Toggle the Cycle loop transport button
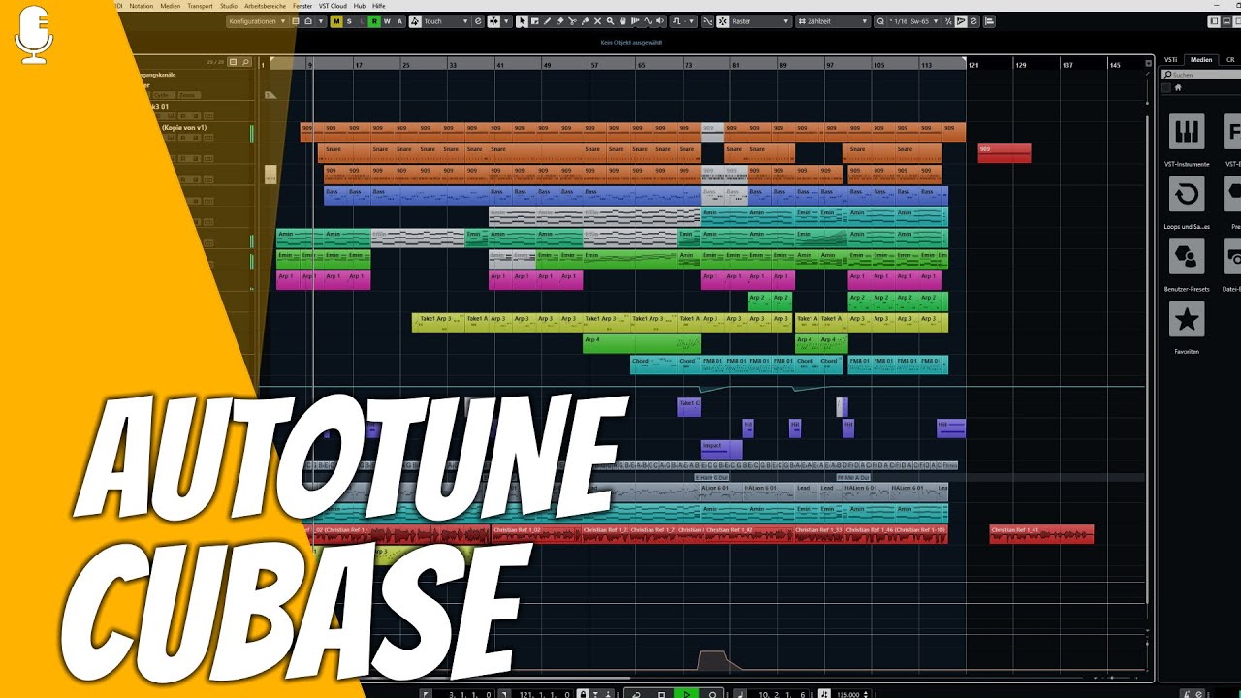Viewport: 1241px width, 698px height. (636, 694)
